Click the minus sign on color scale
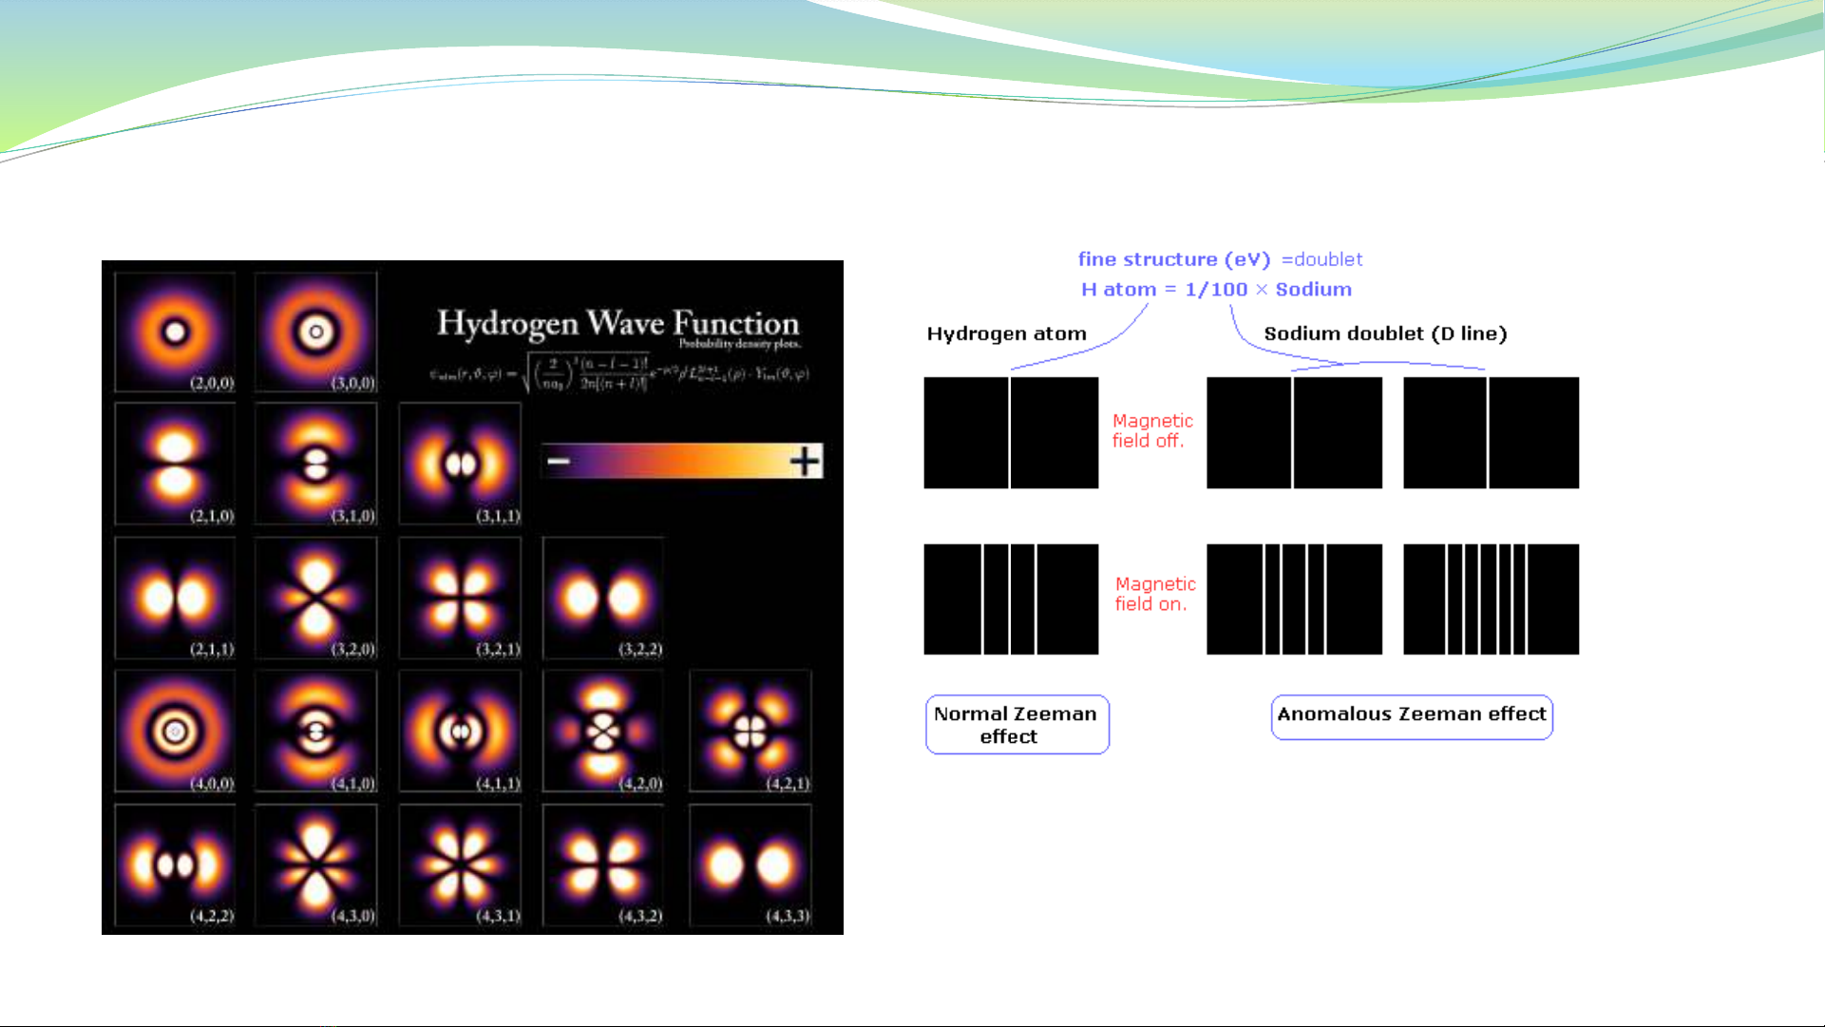Screen dimensions: 1825x1027 [559, 462]
